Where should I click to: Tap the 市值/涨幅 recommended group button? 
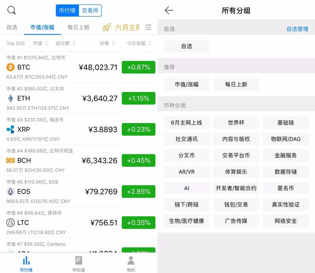(187, 84)
